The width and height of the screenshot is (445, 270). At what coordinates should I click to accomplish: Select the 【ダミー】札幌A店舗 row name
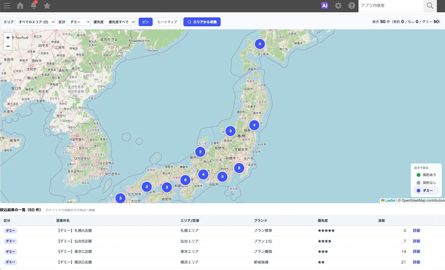74,231
